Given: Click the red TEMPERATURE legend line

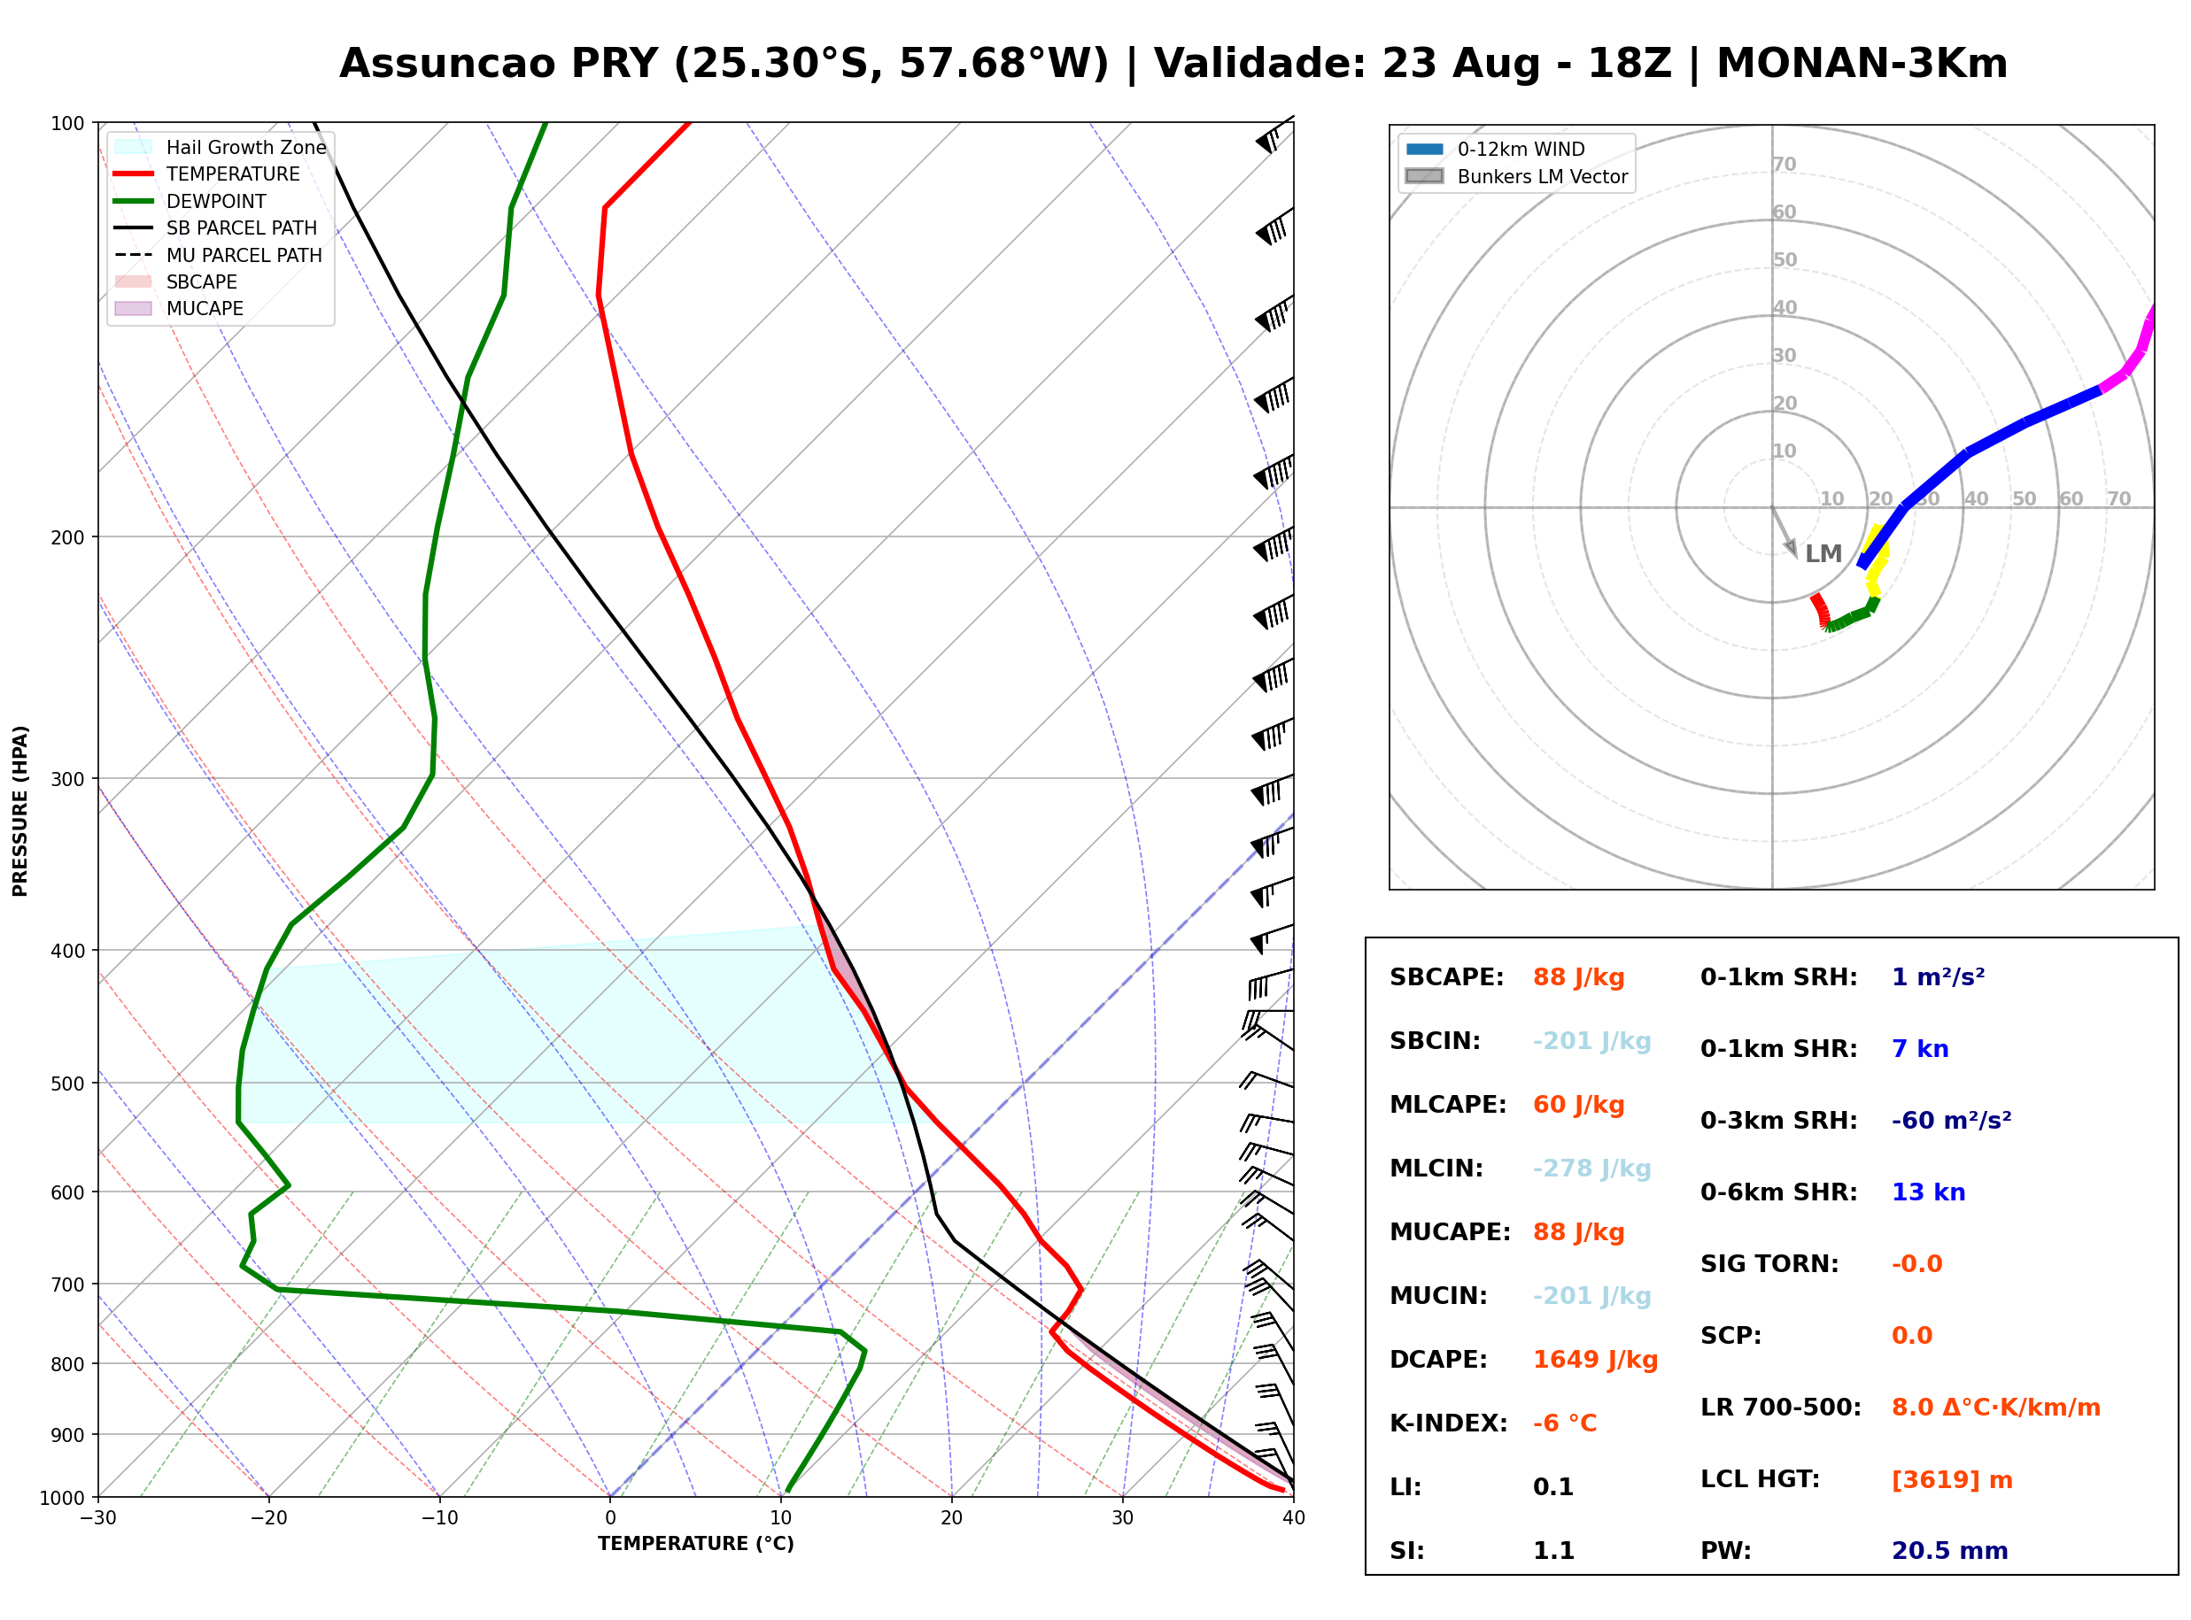Looking at the screenshot, I should 134,174.
